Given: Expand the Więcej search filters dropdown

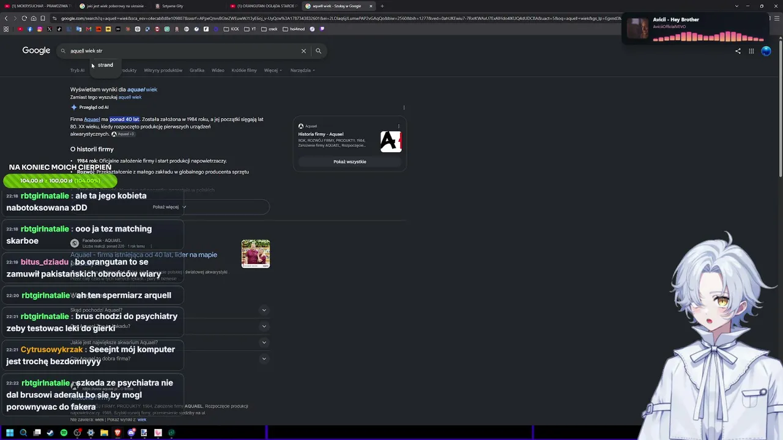Looking at the screenshot, I should [273, 70].
